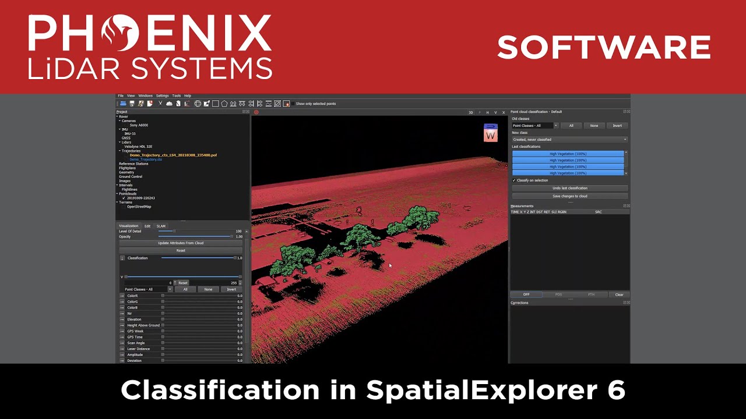Screen dimensions: 746x419
Task: Click the scissors cut tool icon
Action: [160, 104]
